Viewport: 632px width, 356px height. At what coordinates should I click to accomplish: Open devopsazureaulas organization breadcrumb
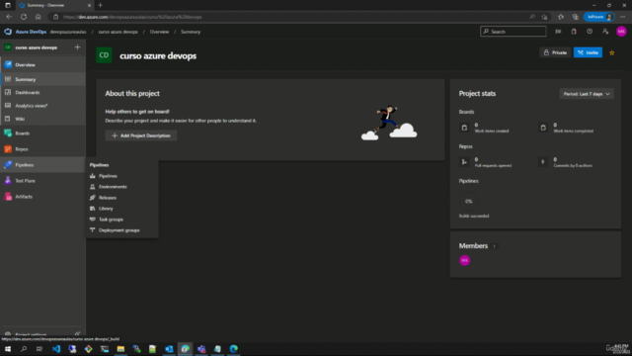click(68, 32)
